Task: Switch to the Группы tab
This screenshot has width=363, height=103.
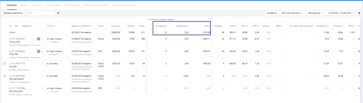Action: click(24, 5)
